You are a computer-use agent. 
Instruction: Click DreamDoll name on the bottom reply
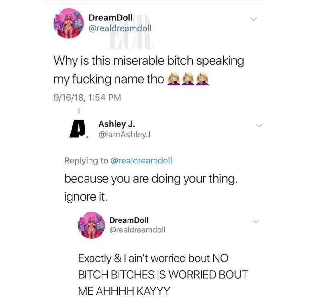pos(129,220)
